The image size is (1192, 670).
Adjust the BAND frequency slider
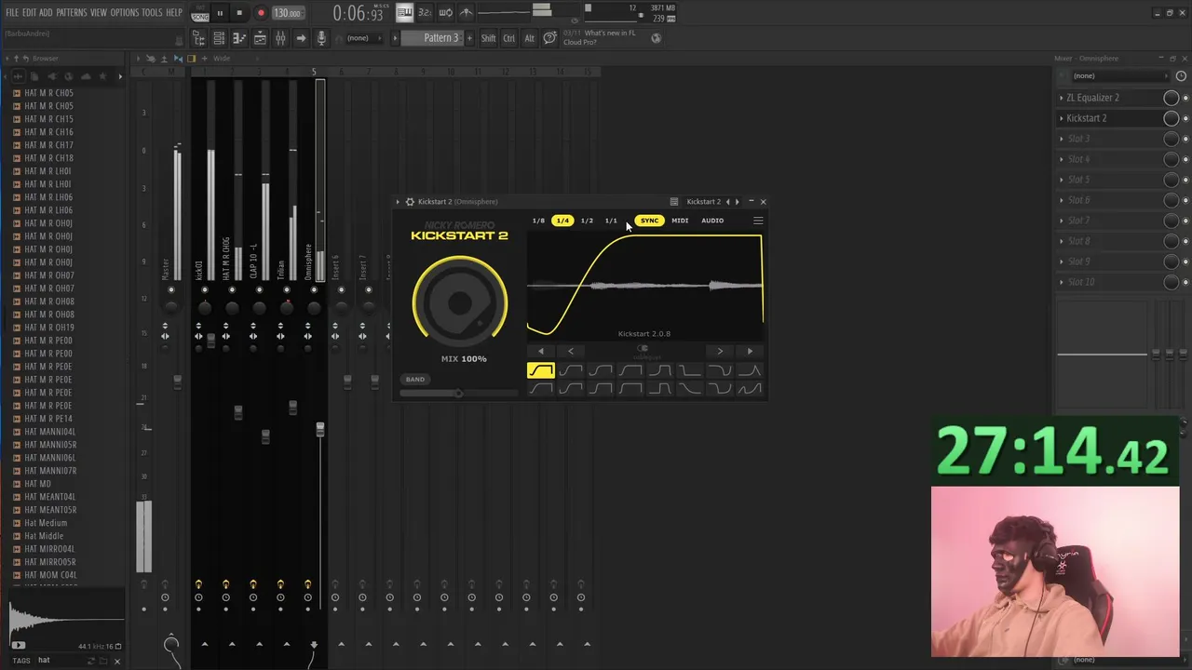(x=459, y=393)
